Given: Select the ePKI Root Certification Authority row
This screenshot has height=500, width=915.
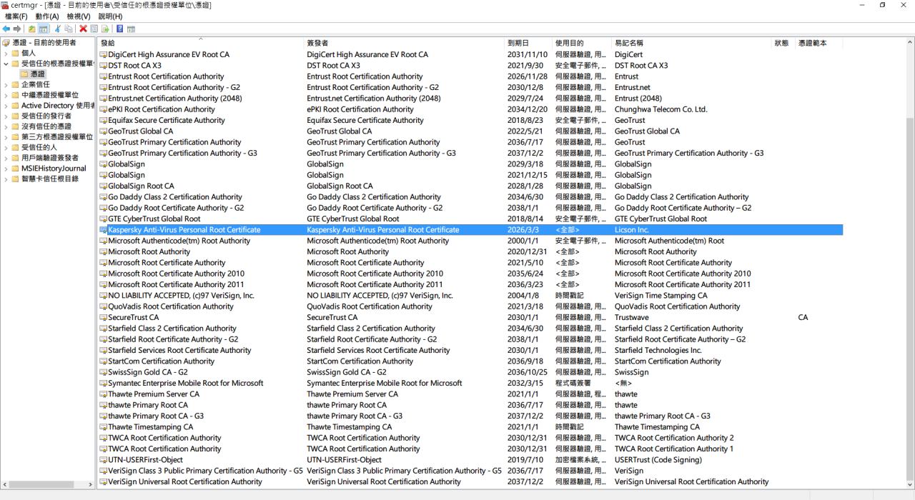Looking at the screenshot, I should coord(470,109).
